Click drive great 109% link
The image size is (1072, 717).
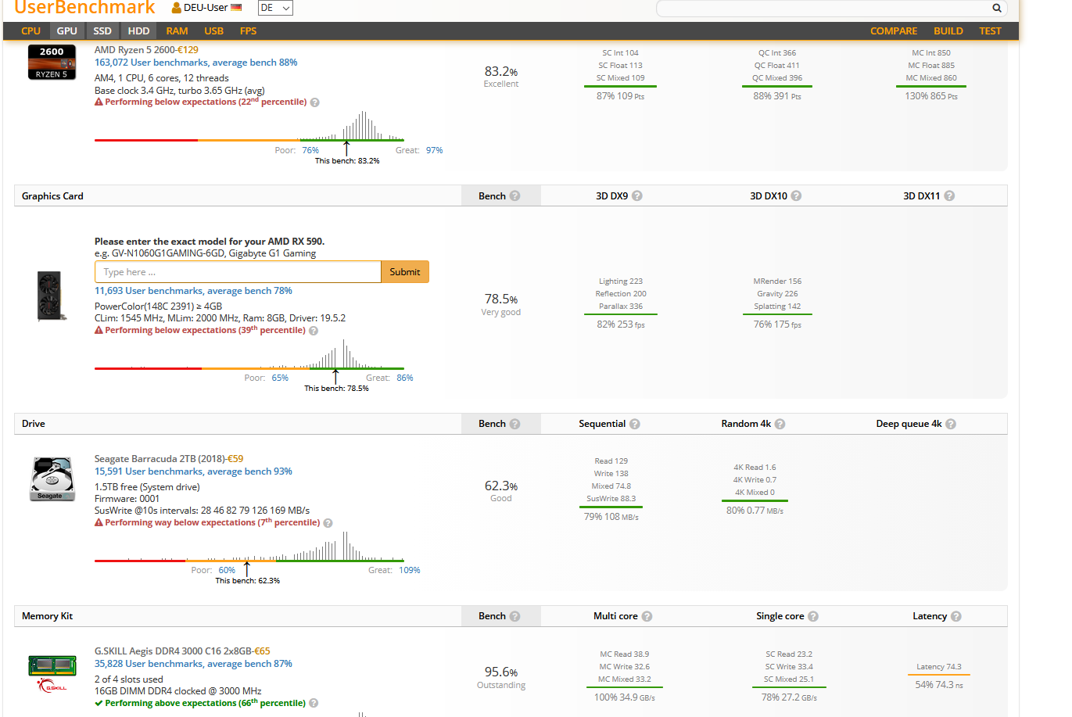tap(410, 570)
